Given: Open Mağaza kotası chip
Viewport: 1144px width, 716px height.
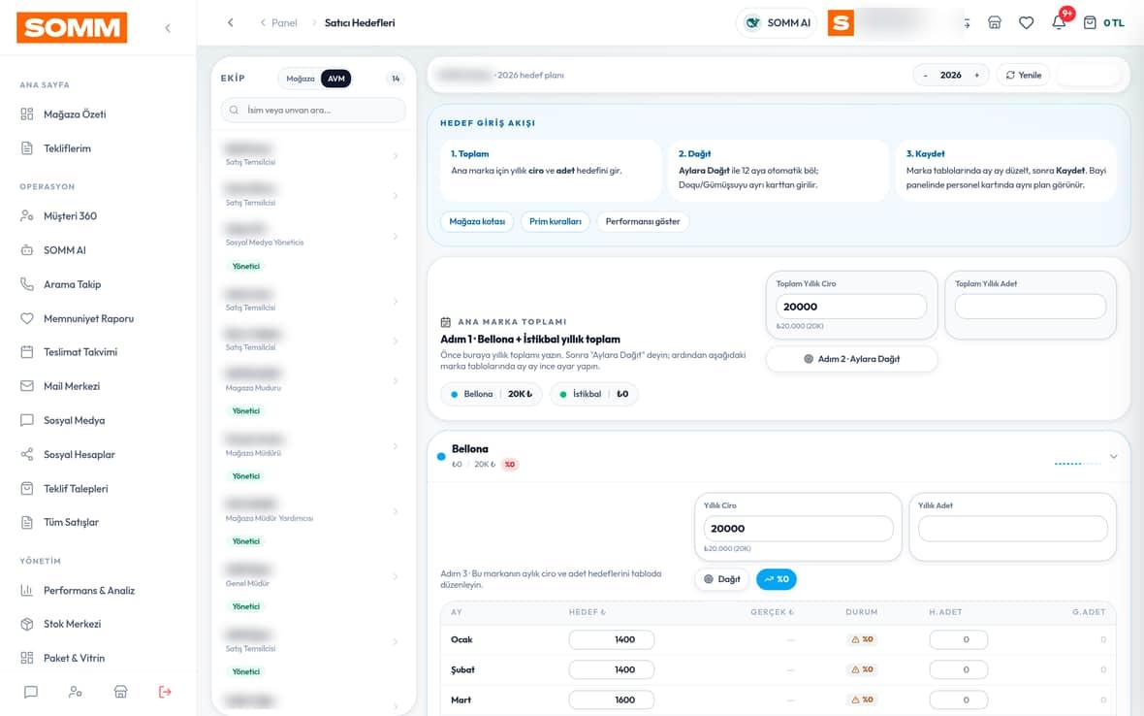Looking at the screenshot, I should pos(477,222).
